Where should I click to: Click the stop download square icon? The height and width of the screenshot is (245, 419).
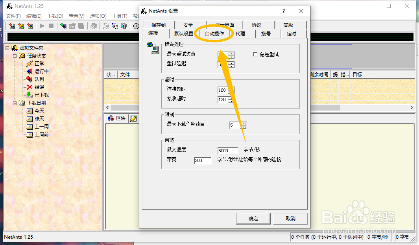coord(51,26)
